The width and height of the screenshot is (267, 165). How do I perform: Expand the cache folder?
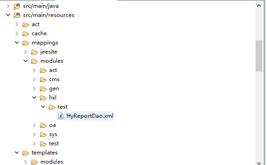(x=17, y=33)
